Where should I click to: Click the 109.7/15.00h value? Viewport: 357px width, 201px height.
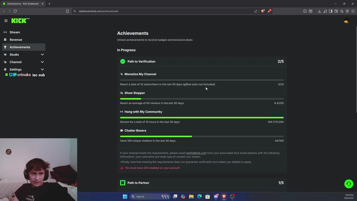(276, 122)
